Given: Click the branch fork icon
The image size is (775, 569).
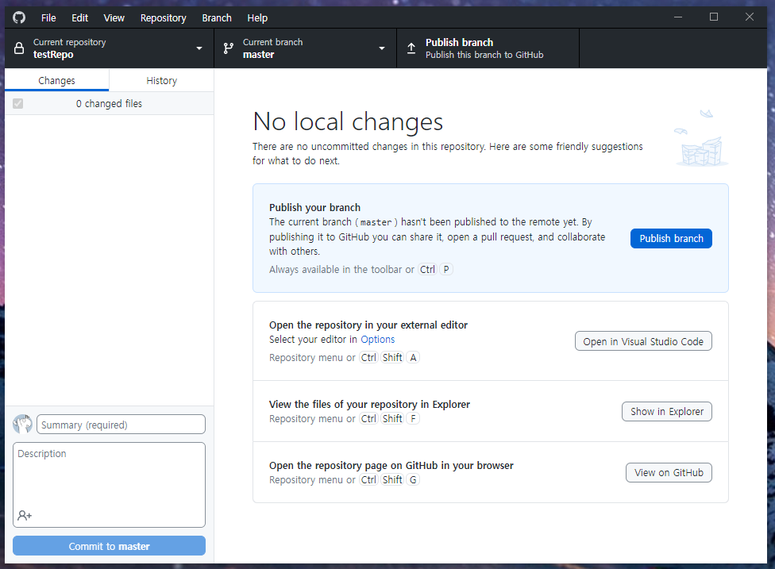Looking at the screenshot, I should [x=229, y=48].
